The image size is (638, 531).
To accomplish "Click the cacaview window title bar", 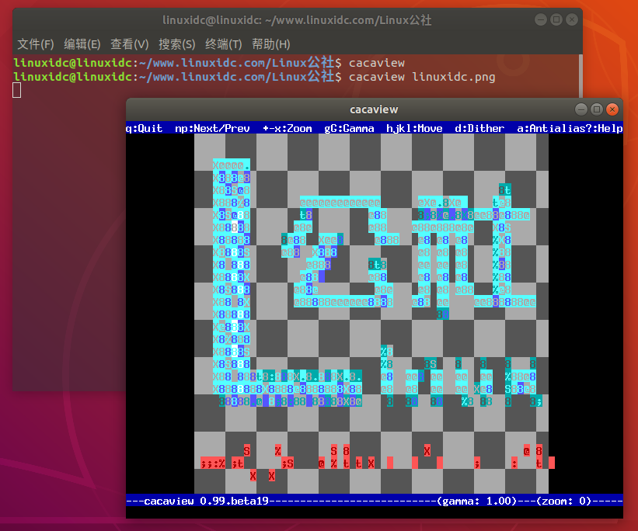I will (374, 109).
